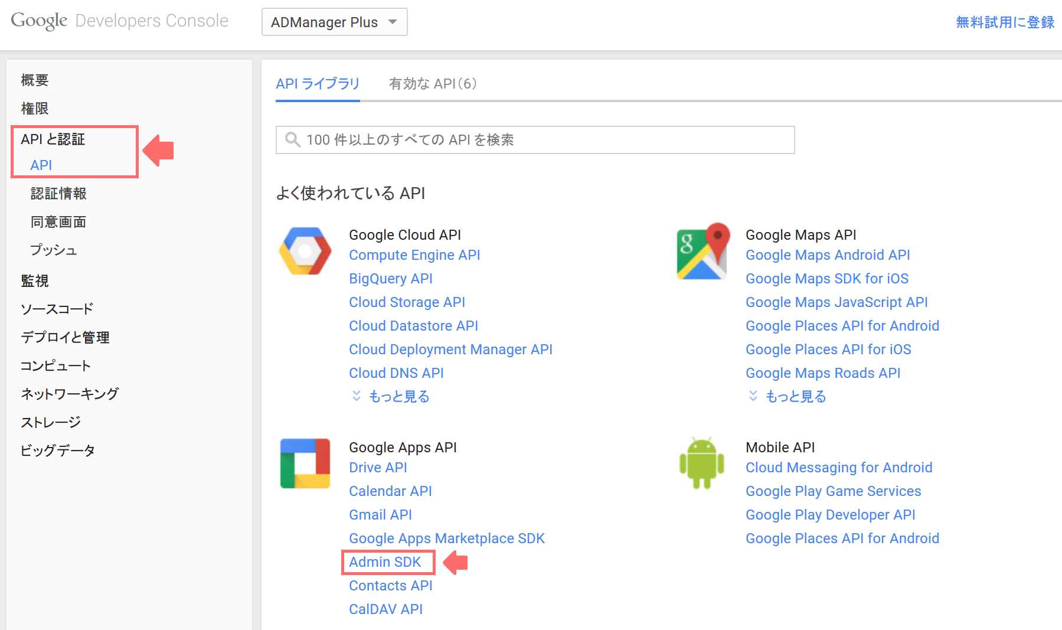The height and width of the screenshot is (630, 1062).
Task: Select ストレージ in the sidebar
Action: [x=51, y=422]
